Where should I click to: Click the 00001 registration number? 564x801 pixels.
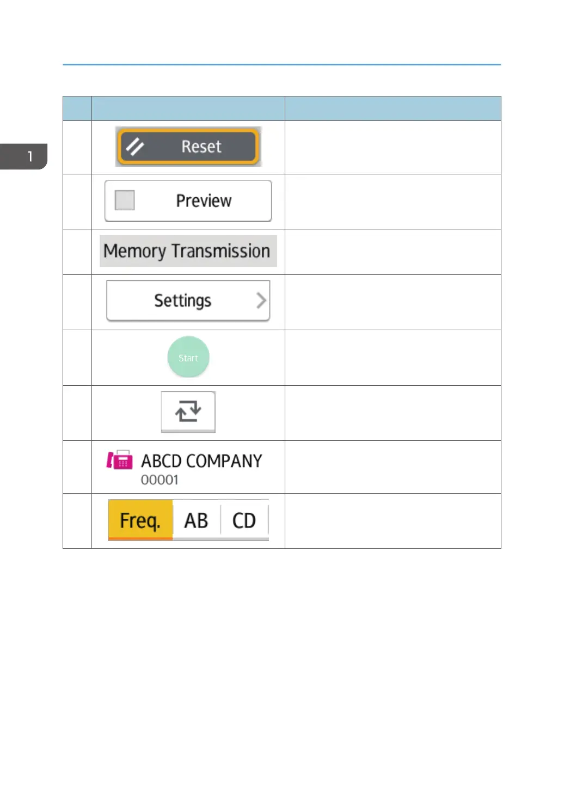click(160, 480)
